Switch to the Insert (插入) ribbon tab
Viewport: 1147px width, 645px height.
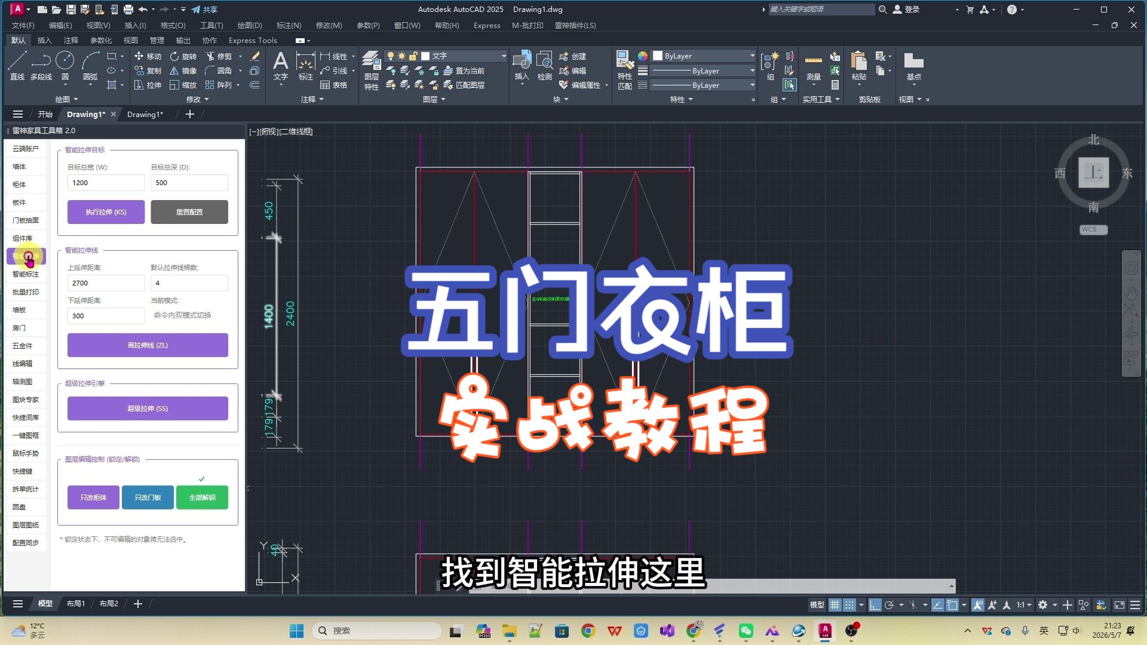point(44,40)
